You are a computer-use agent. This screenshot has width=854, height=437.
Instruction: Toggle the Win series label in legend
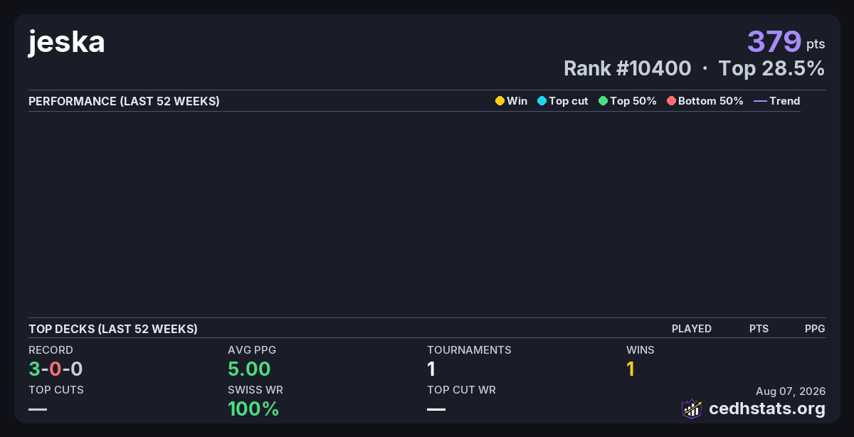coord(517,101)
